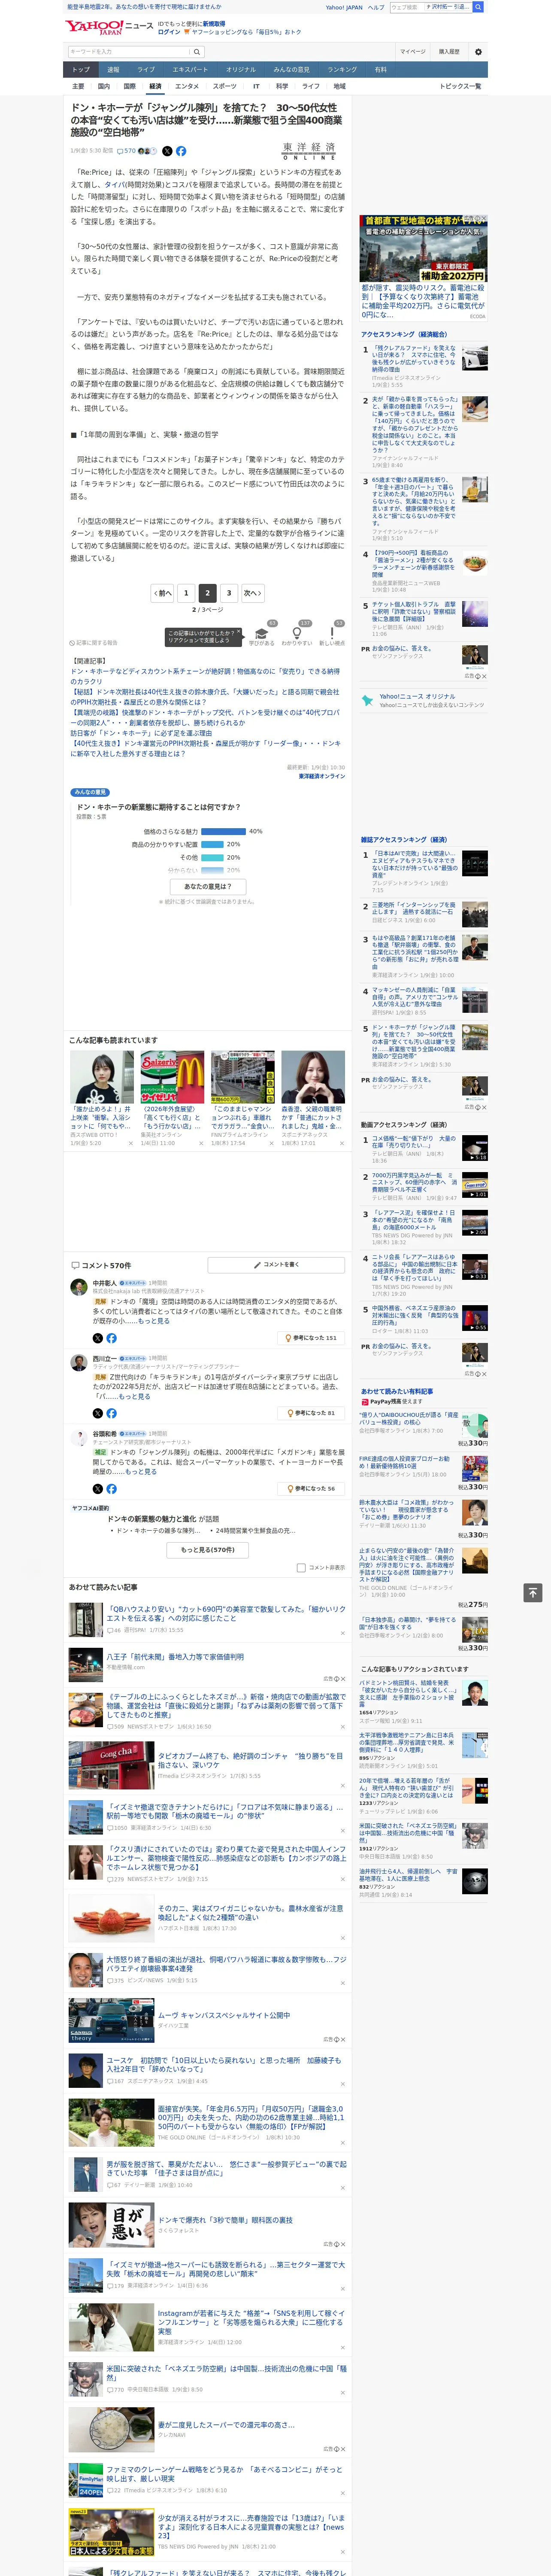
Task: Open 東洋経済オンライン source link under article
Action: [x=321, y=776]
